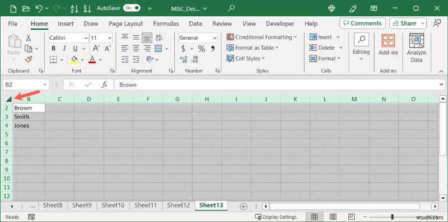This screenshot has width=448, height=222.
Task: Click the New file icon in title bar
Action: pyautogui.click(x=13, y=8)
